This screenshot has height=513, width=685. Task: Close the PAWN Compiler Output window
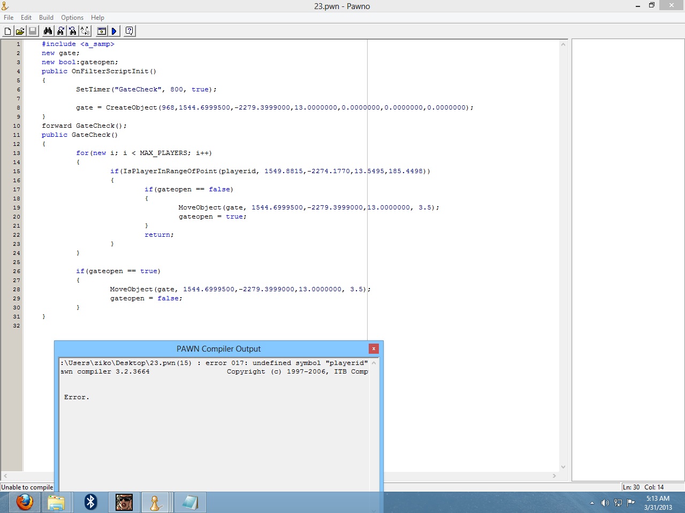pos(374,348)
